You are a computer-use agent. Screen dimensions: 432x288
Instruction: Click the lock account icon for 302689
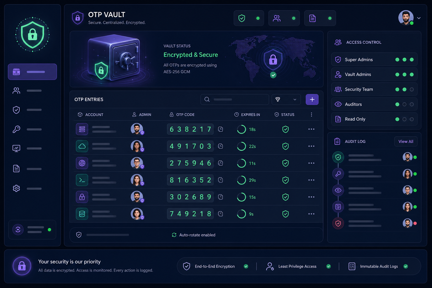(x=82, y=197)
